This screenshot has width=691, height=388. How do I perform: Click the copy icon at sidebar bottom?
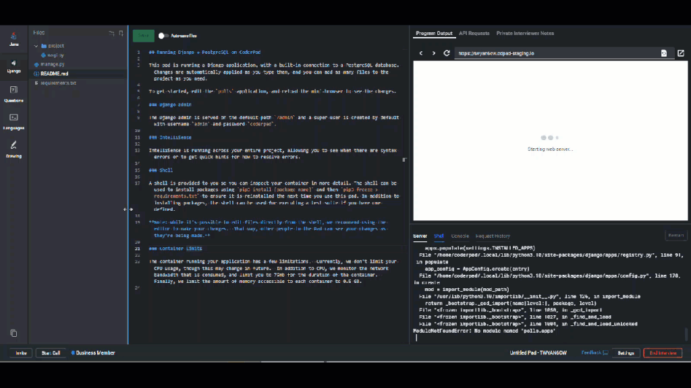coord(13,333)
